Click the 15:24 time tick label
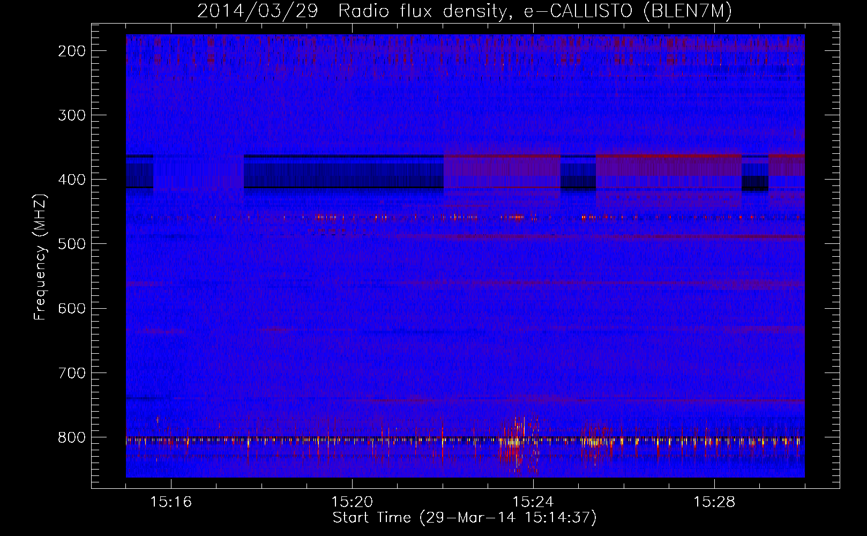The width and height of the screenshot is (867, 536). (533, 502)
